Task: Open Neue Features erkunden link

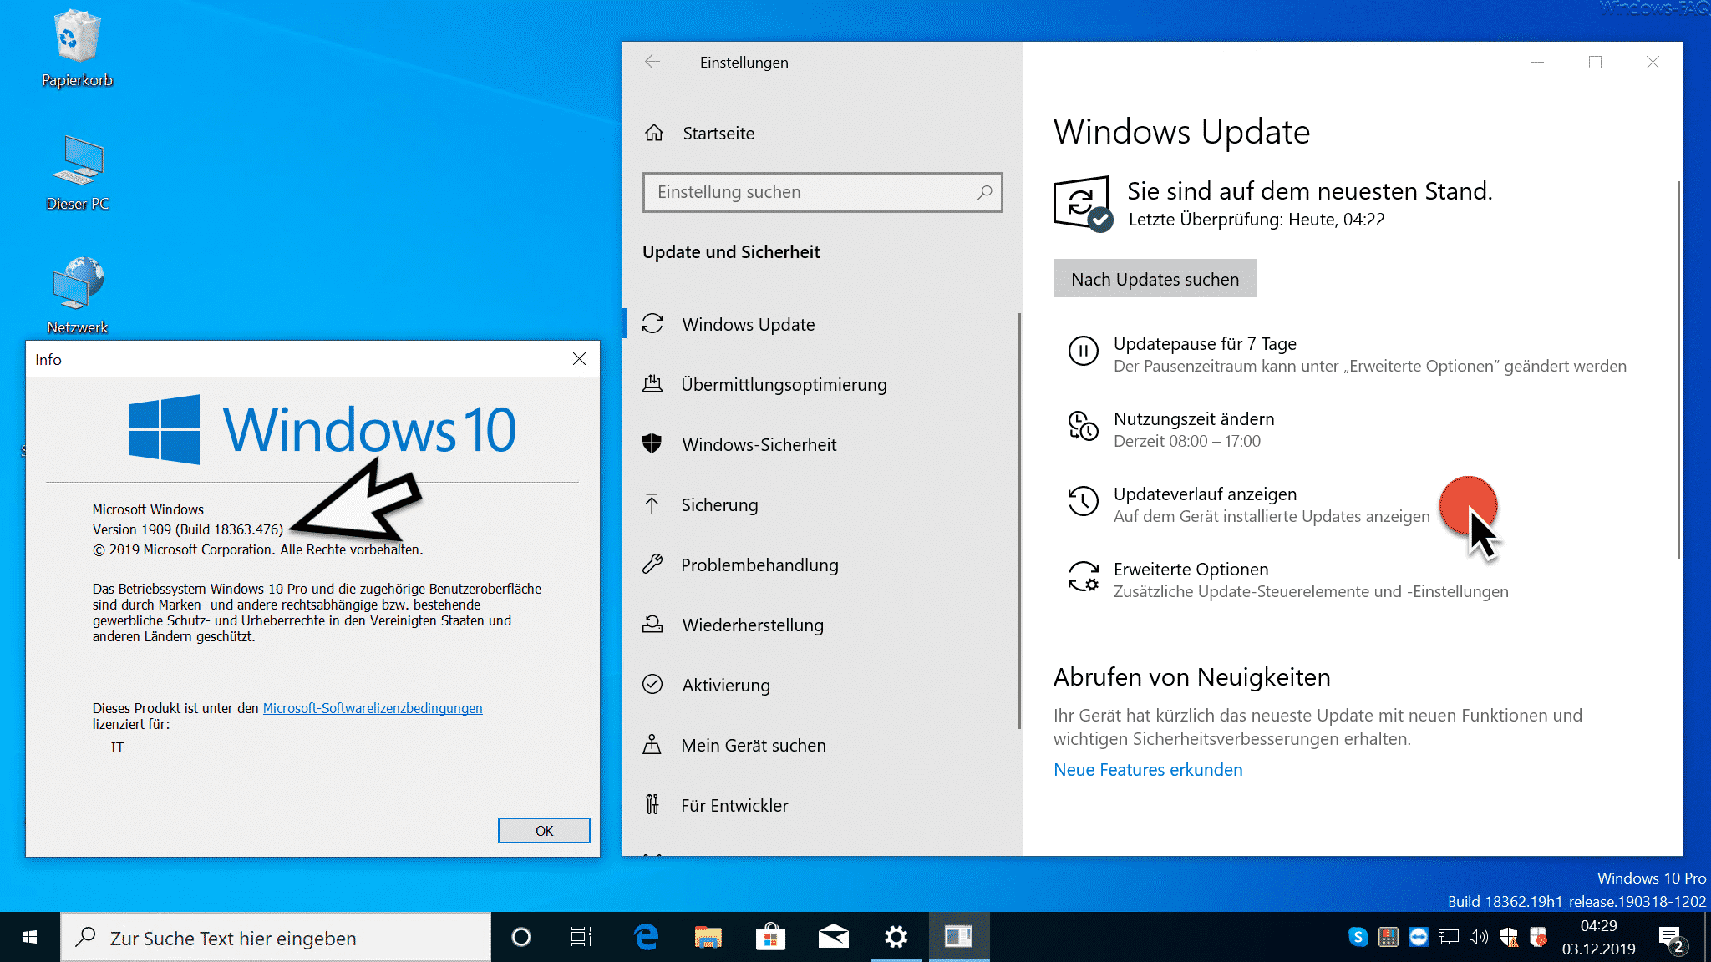Action: (x=1148, y=770)
